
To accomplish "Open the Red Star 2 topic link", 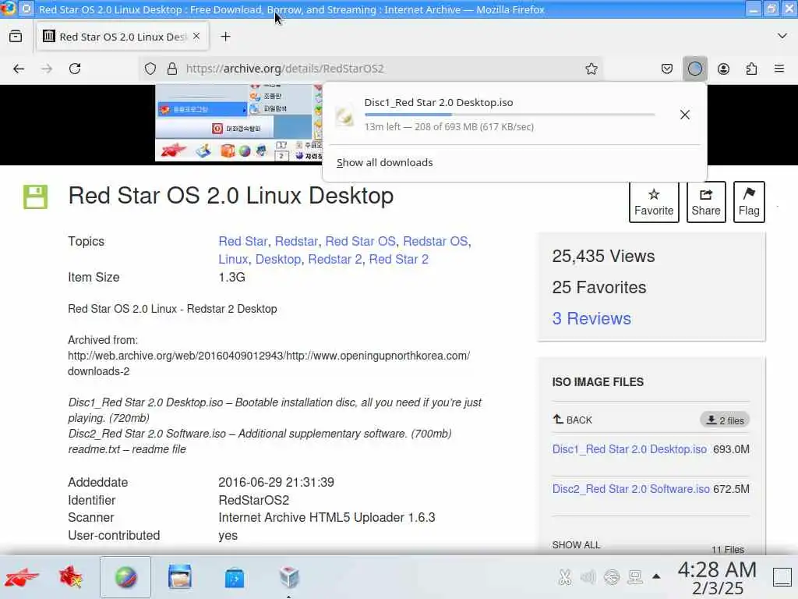I will point(398,259).
